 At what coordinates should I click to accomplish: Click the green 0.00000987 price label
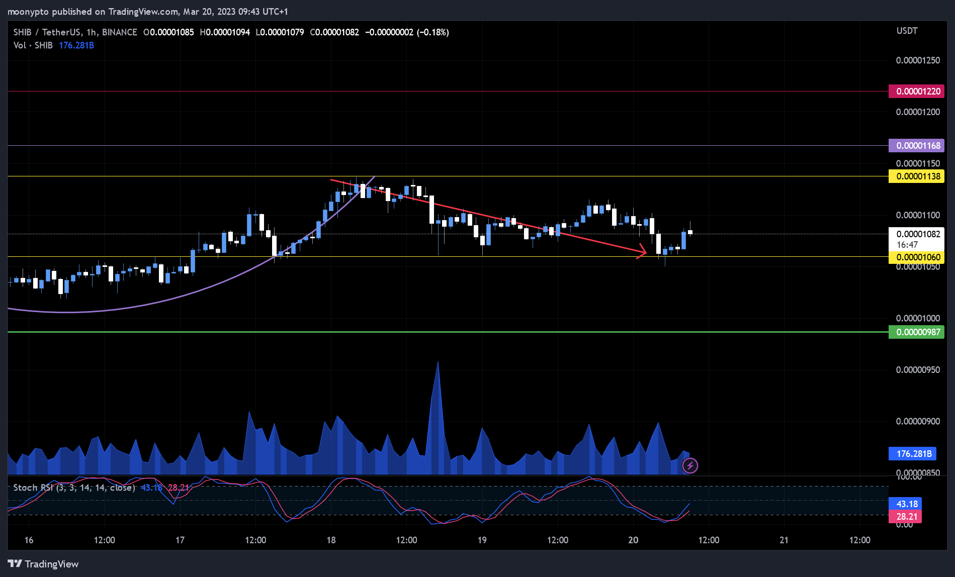click(917, 332)
